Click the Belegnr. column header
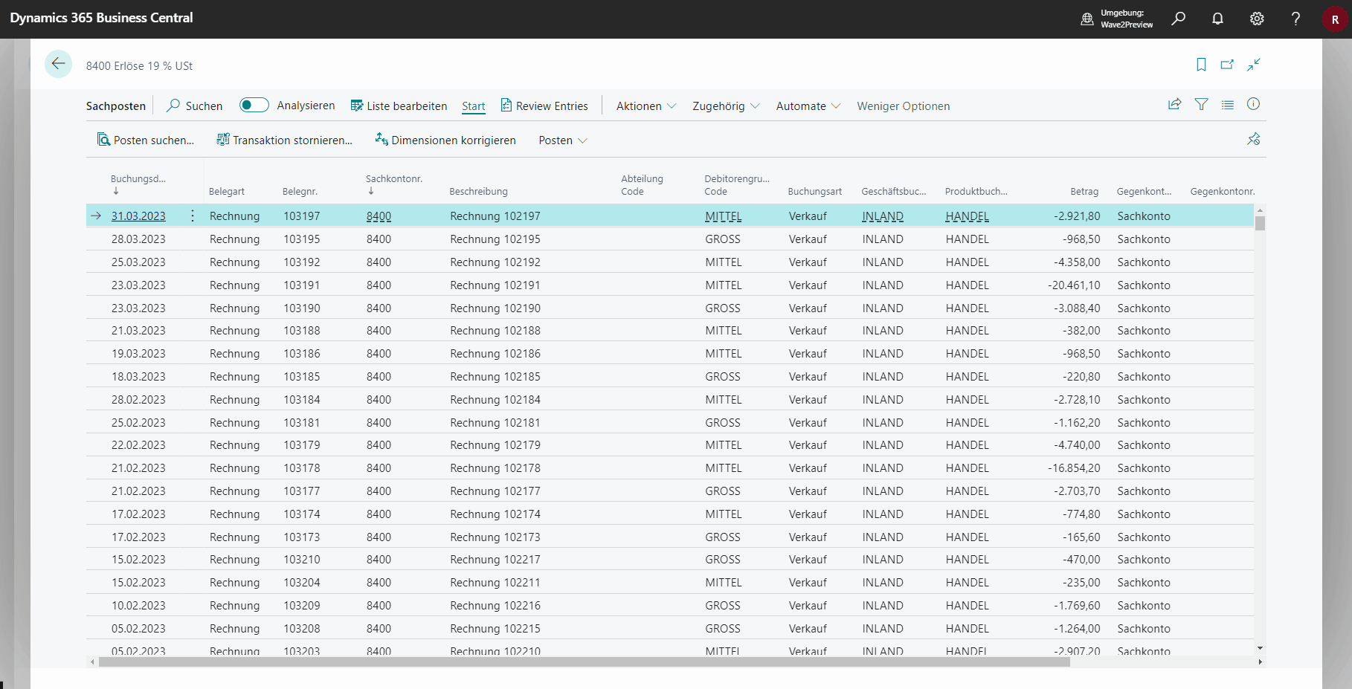This screenshot has width=1352, height=689. point(300,191)
